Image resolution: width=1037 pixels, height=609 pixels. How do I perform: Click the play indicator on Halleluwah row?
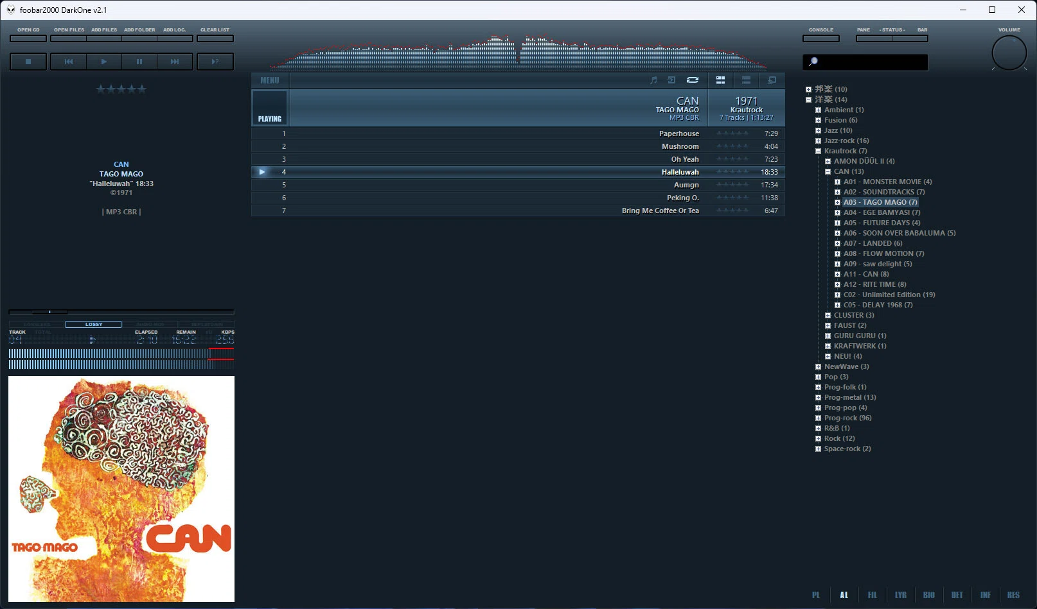coord(261,172)
